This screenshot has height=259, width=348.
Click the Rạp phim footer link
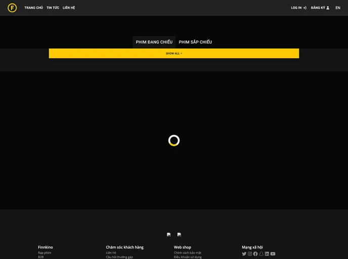pos(45,252)
